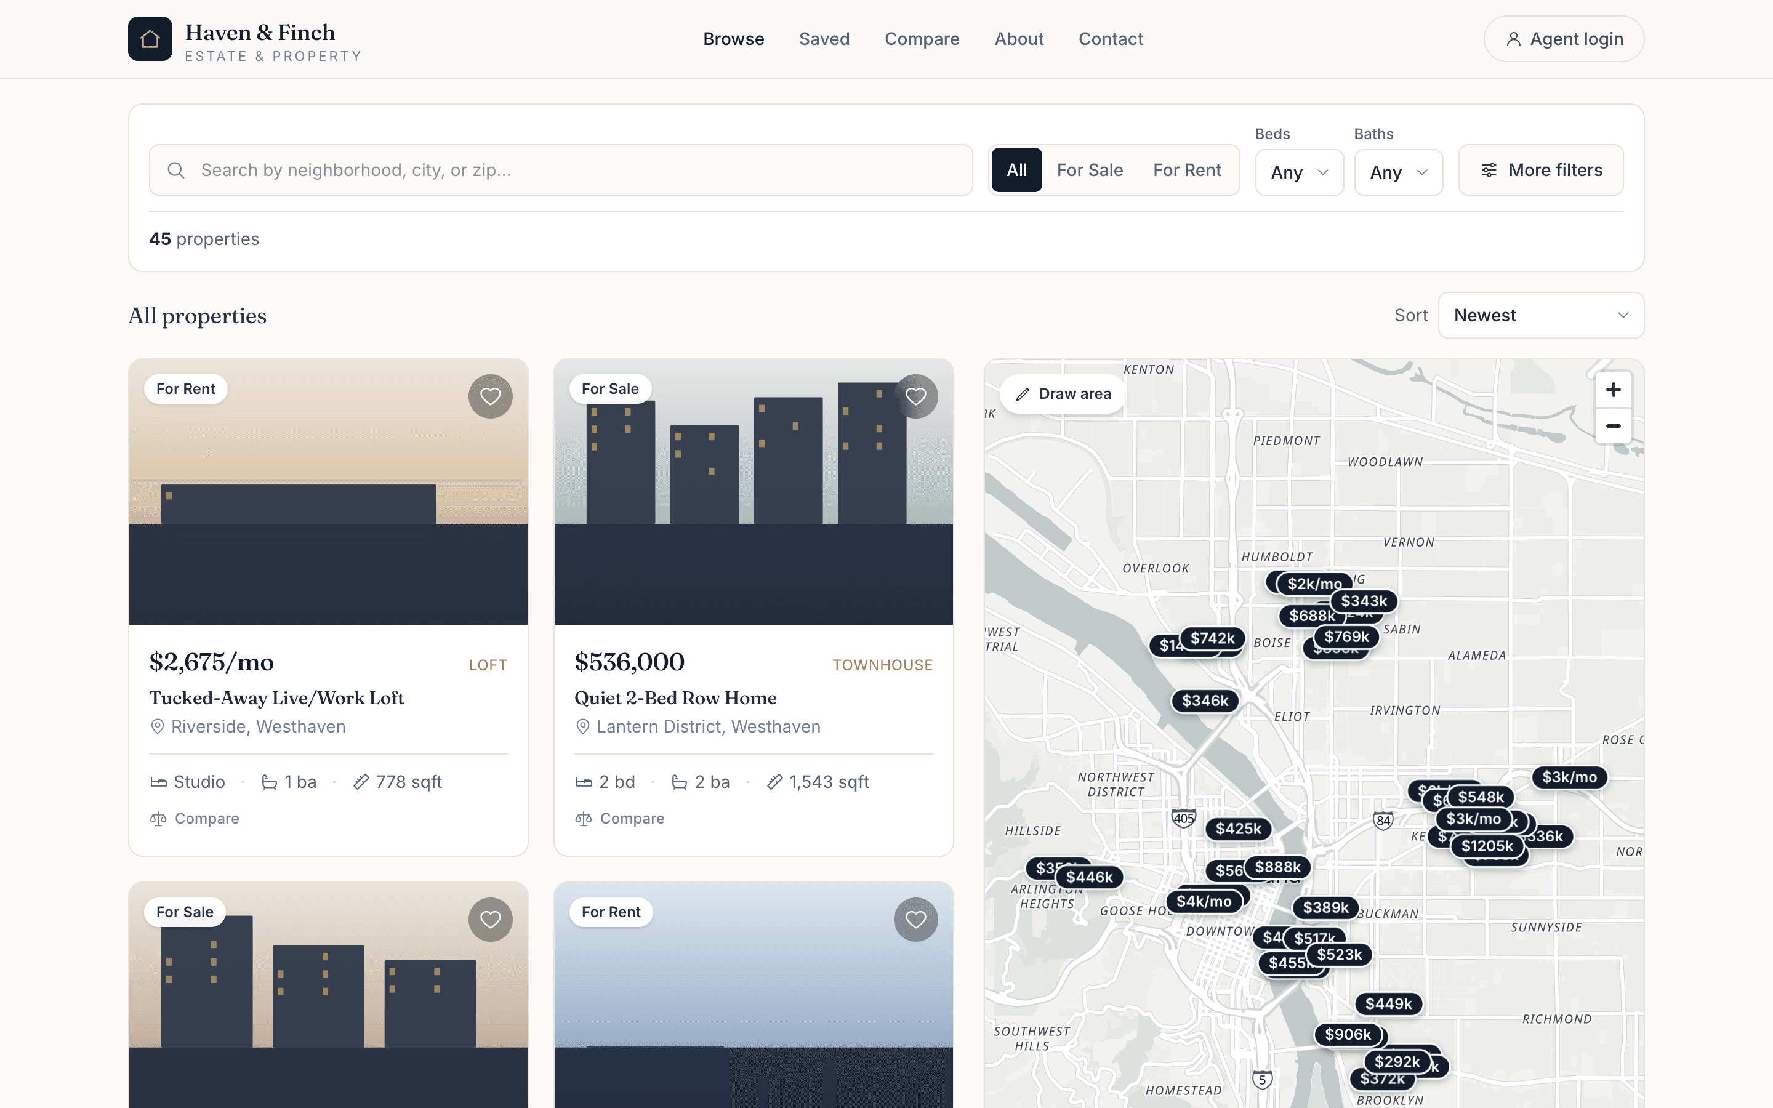Select the $2k/mo map pin
This screenshot has width=1773, height=1108.
click(x=1314, y=584)
